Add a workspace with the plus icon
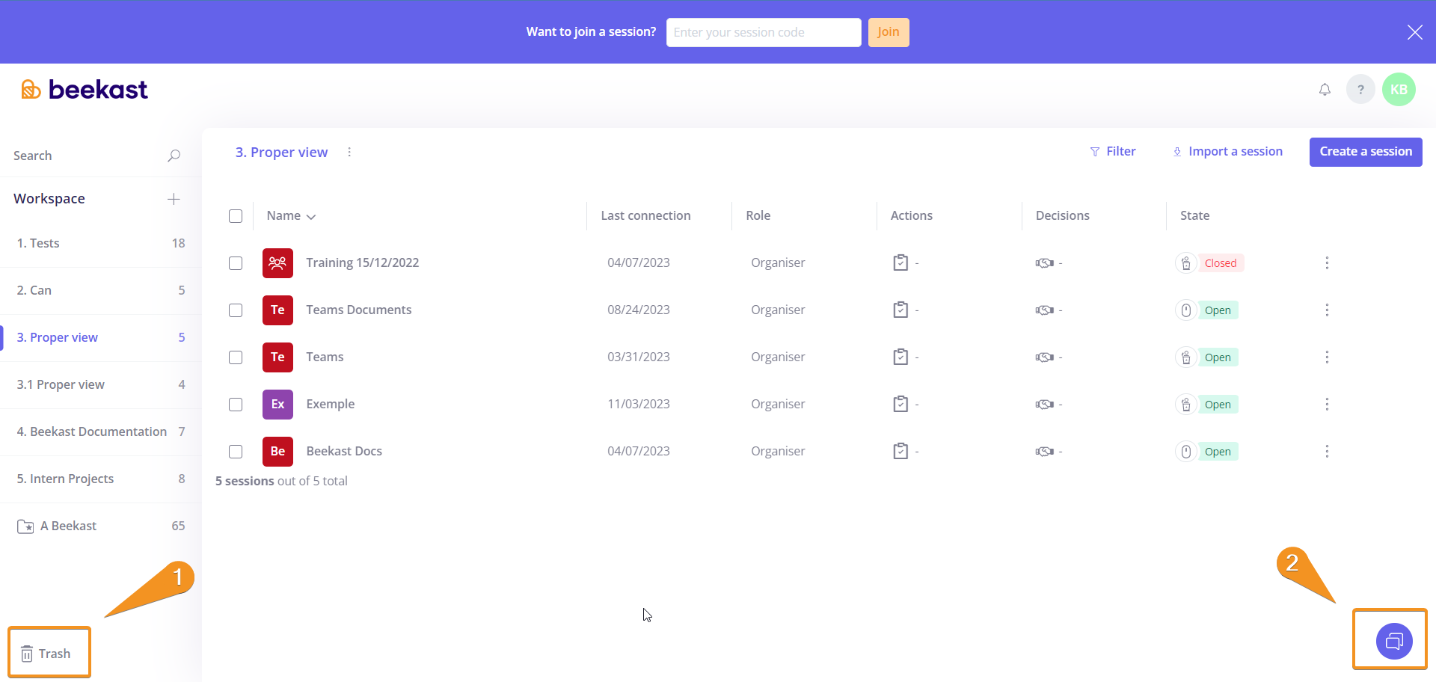Image resolution: width=1436 pixels, height=682 pixels. coord(174,199)
